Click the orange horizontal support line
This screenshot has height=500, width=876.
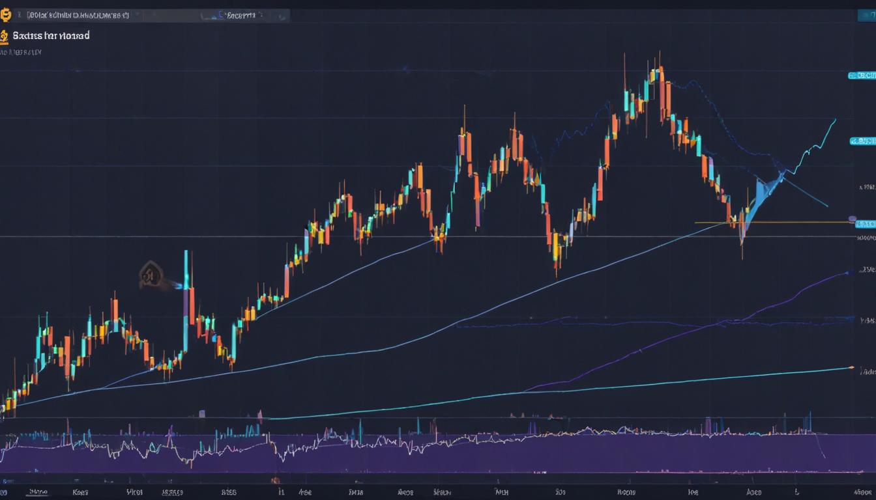(x=782, y=223)
